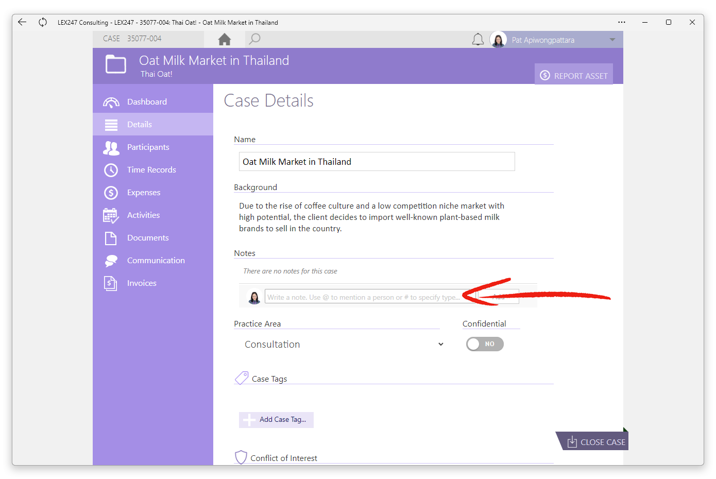This screenshot has height=479, width=716.
Task: Click the Documents page icon
Action: pos(111,238)
